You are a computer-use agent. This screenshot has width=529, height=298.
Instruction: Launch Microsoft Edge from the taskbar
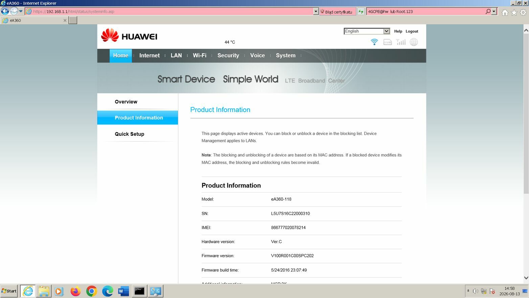point(108,291)
